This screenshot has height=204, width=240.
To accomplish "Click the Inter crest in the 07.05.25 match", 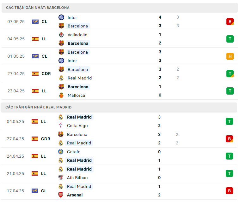I will 61,17.
